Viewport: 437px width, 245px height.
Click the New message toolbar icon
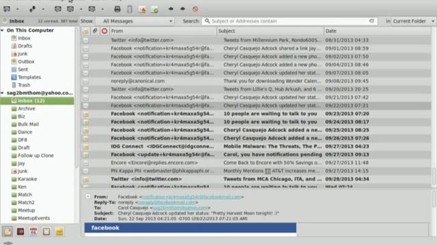pos(7,9)
